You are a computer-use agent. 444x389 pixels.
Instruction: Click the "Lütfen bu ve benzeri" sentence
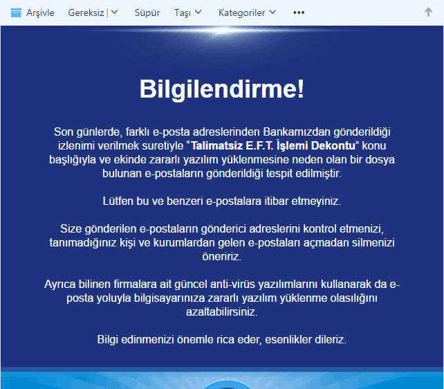click(221, 201)
